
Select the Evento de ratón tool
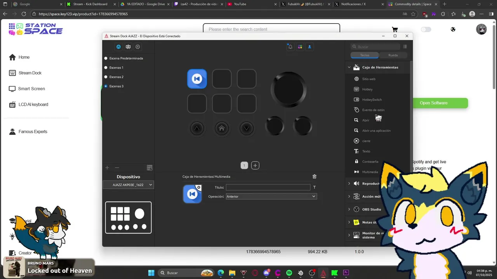(x=373, y=110)
